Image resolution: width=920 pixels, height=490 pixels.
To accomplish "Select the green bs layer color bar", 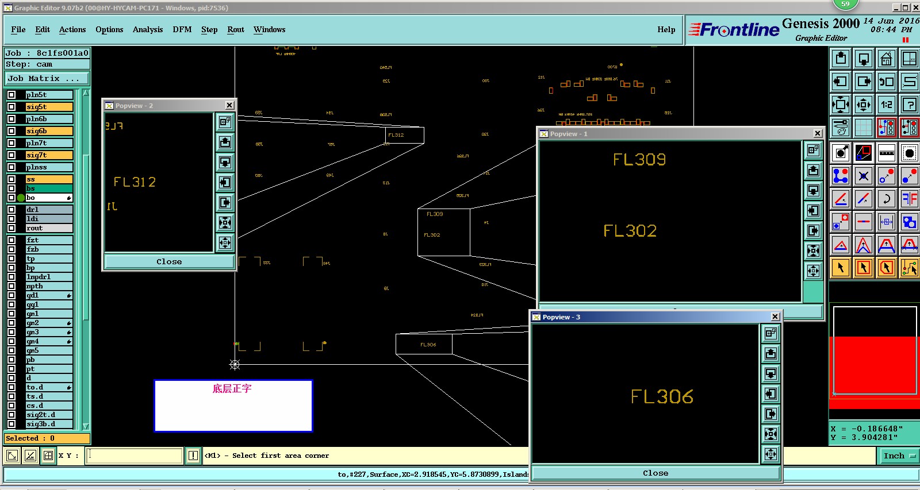I will [x=49, y=188].
